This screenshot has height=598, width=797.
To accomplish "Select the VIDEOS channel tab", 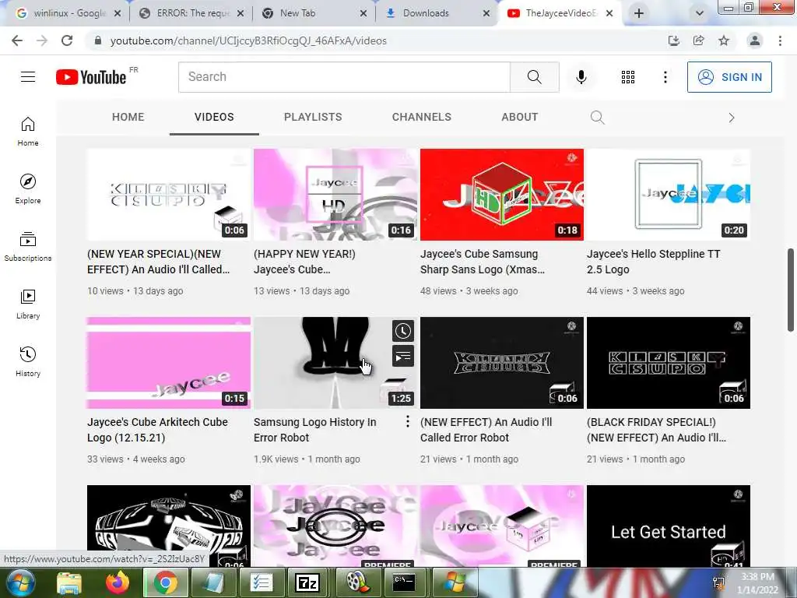I will (214, 117).
